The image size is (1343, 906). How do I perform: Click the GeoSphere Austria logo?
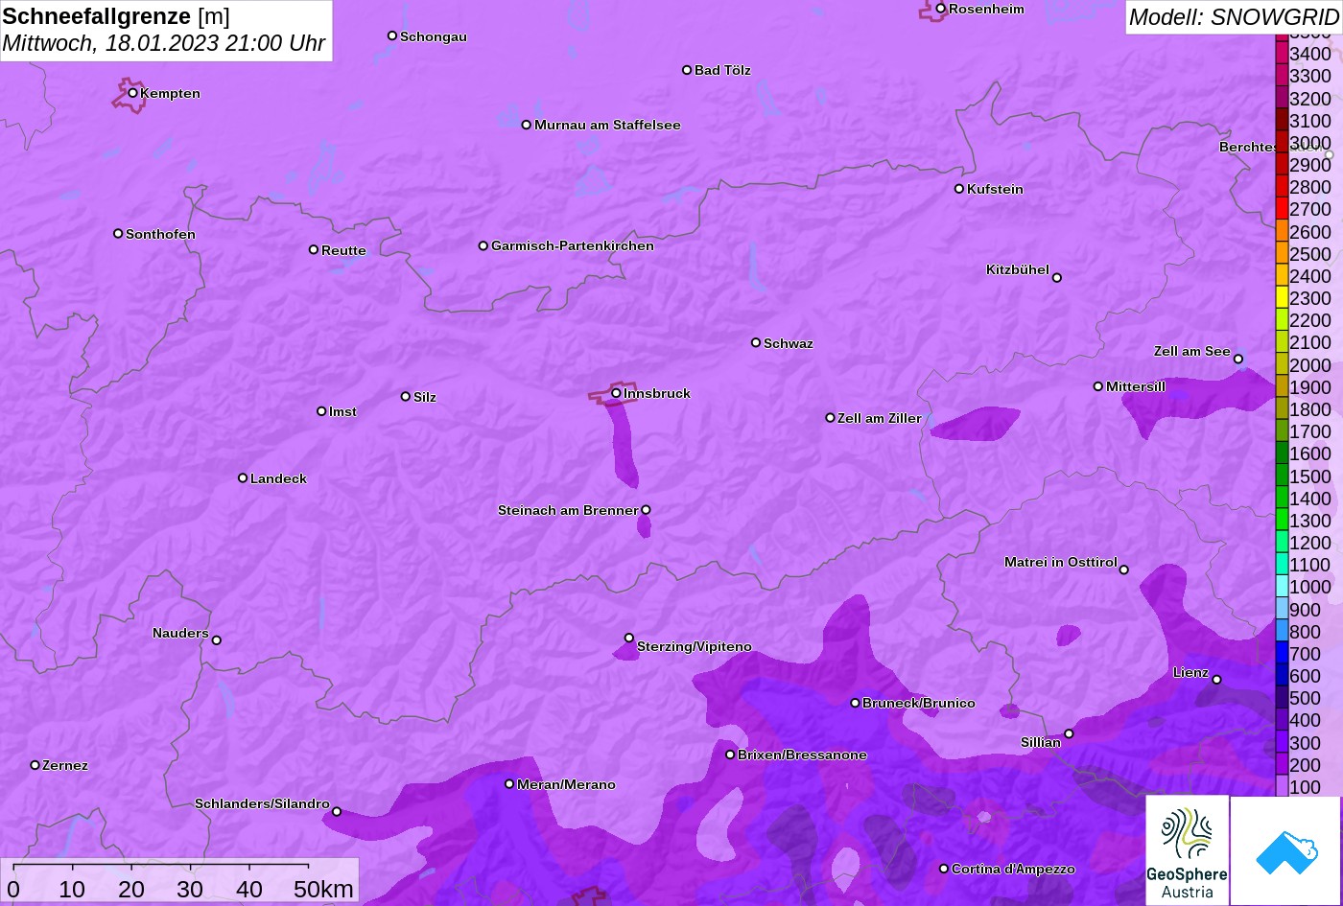[x=1188, y=850]
